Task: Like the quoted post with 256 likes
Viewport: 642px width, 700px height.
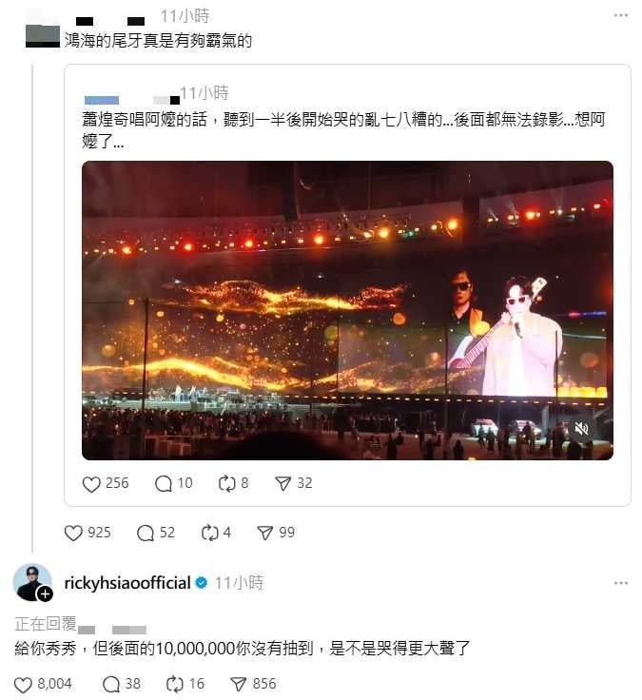Action: (x=91, y=484)
